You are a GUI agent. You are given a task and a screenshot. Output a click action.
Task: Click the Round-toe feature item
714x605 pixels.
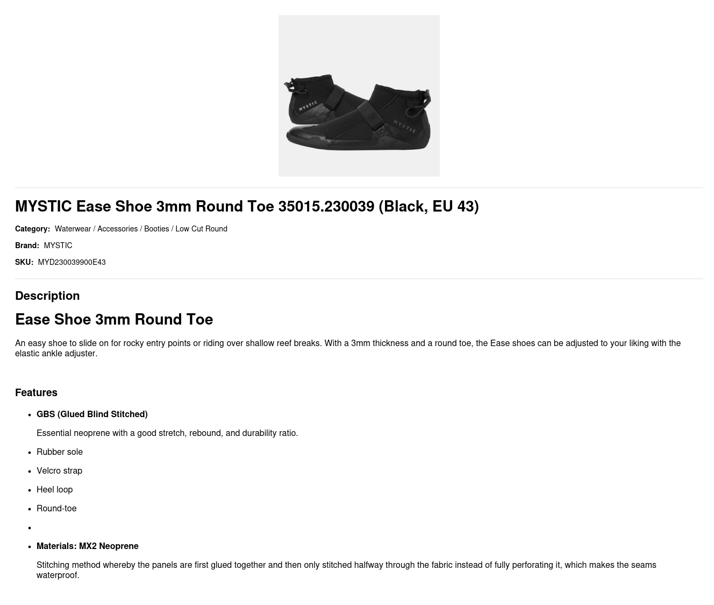tap(56, 508)
